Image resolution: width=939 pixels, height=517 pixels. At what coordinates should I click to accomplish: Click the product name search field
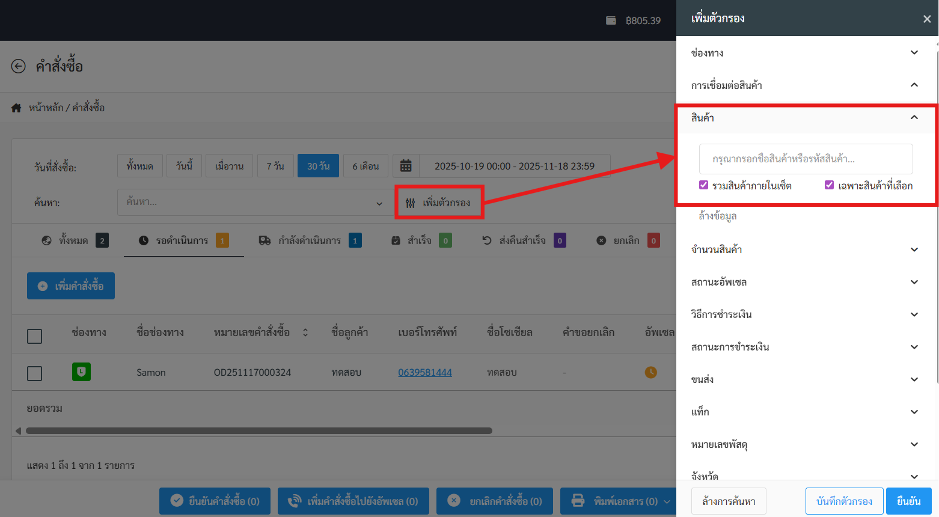coord(806,159)
